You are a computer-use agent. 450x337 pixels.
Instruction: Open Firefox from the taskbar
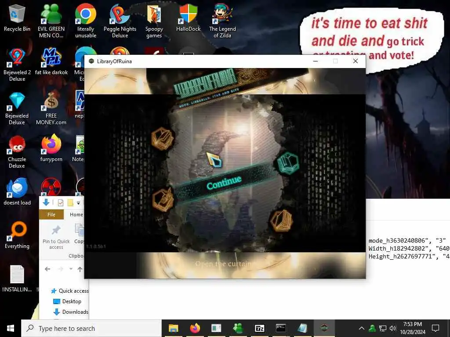click(x=195, y=328)
